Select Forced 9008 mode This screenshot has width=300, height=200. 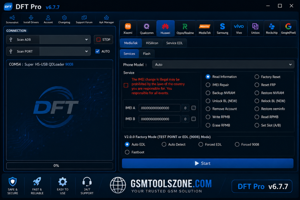click(237, 144)
